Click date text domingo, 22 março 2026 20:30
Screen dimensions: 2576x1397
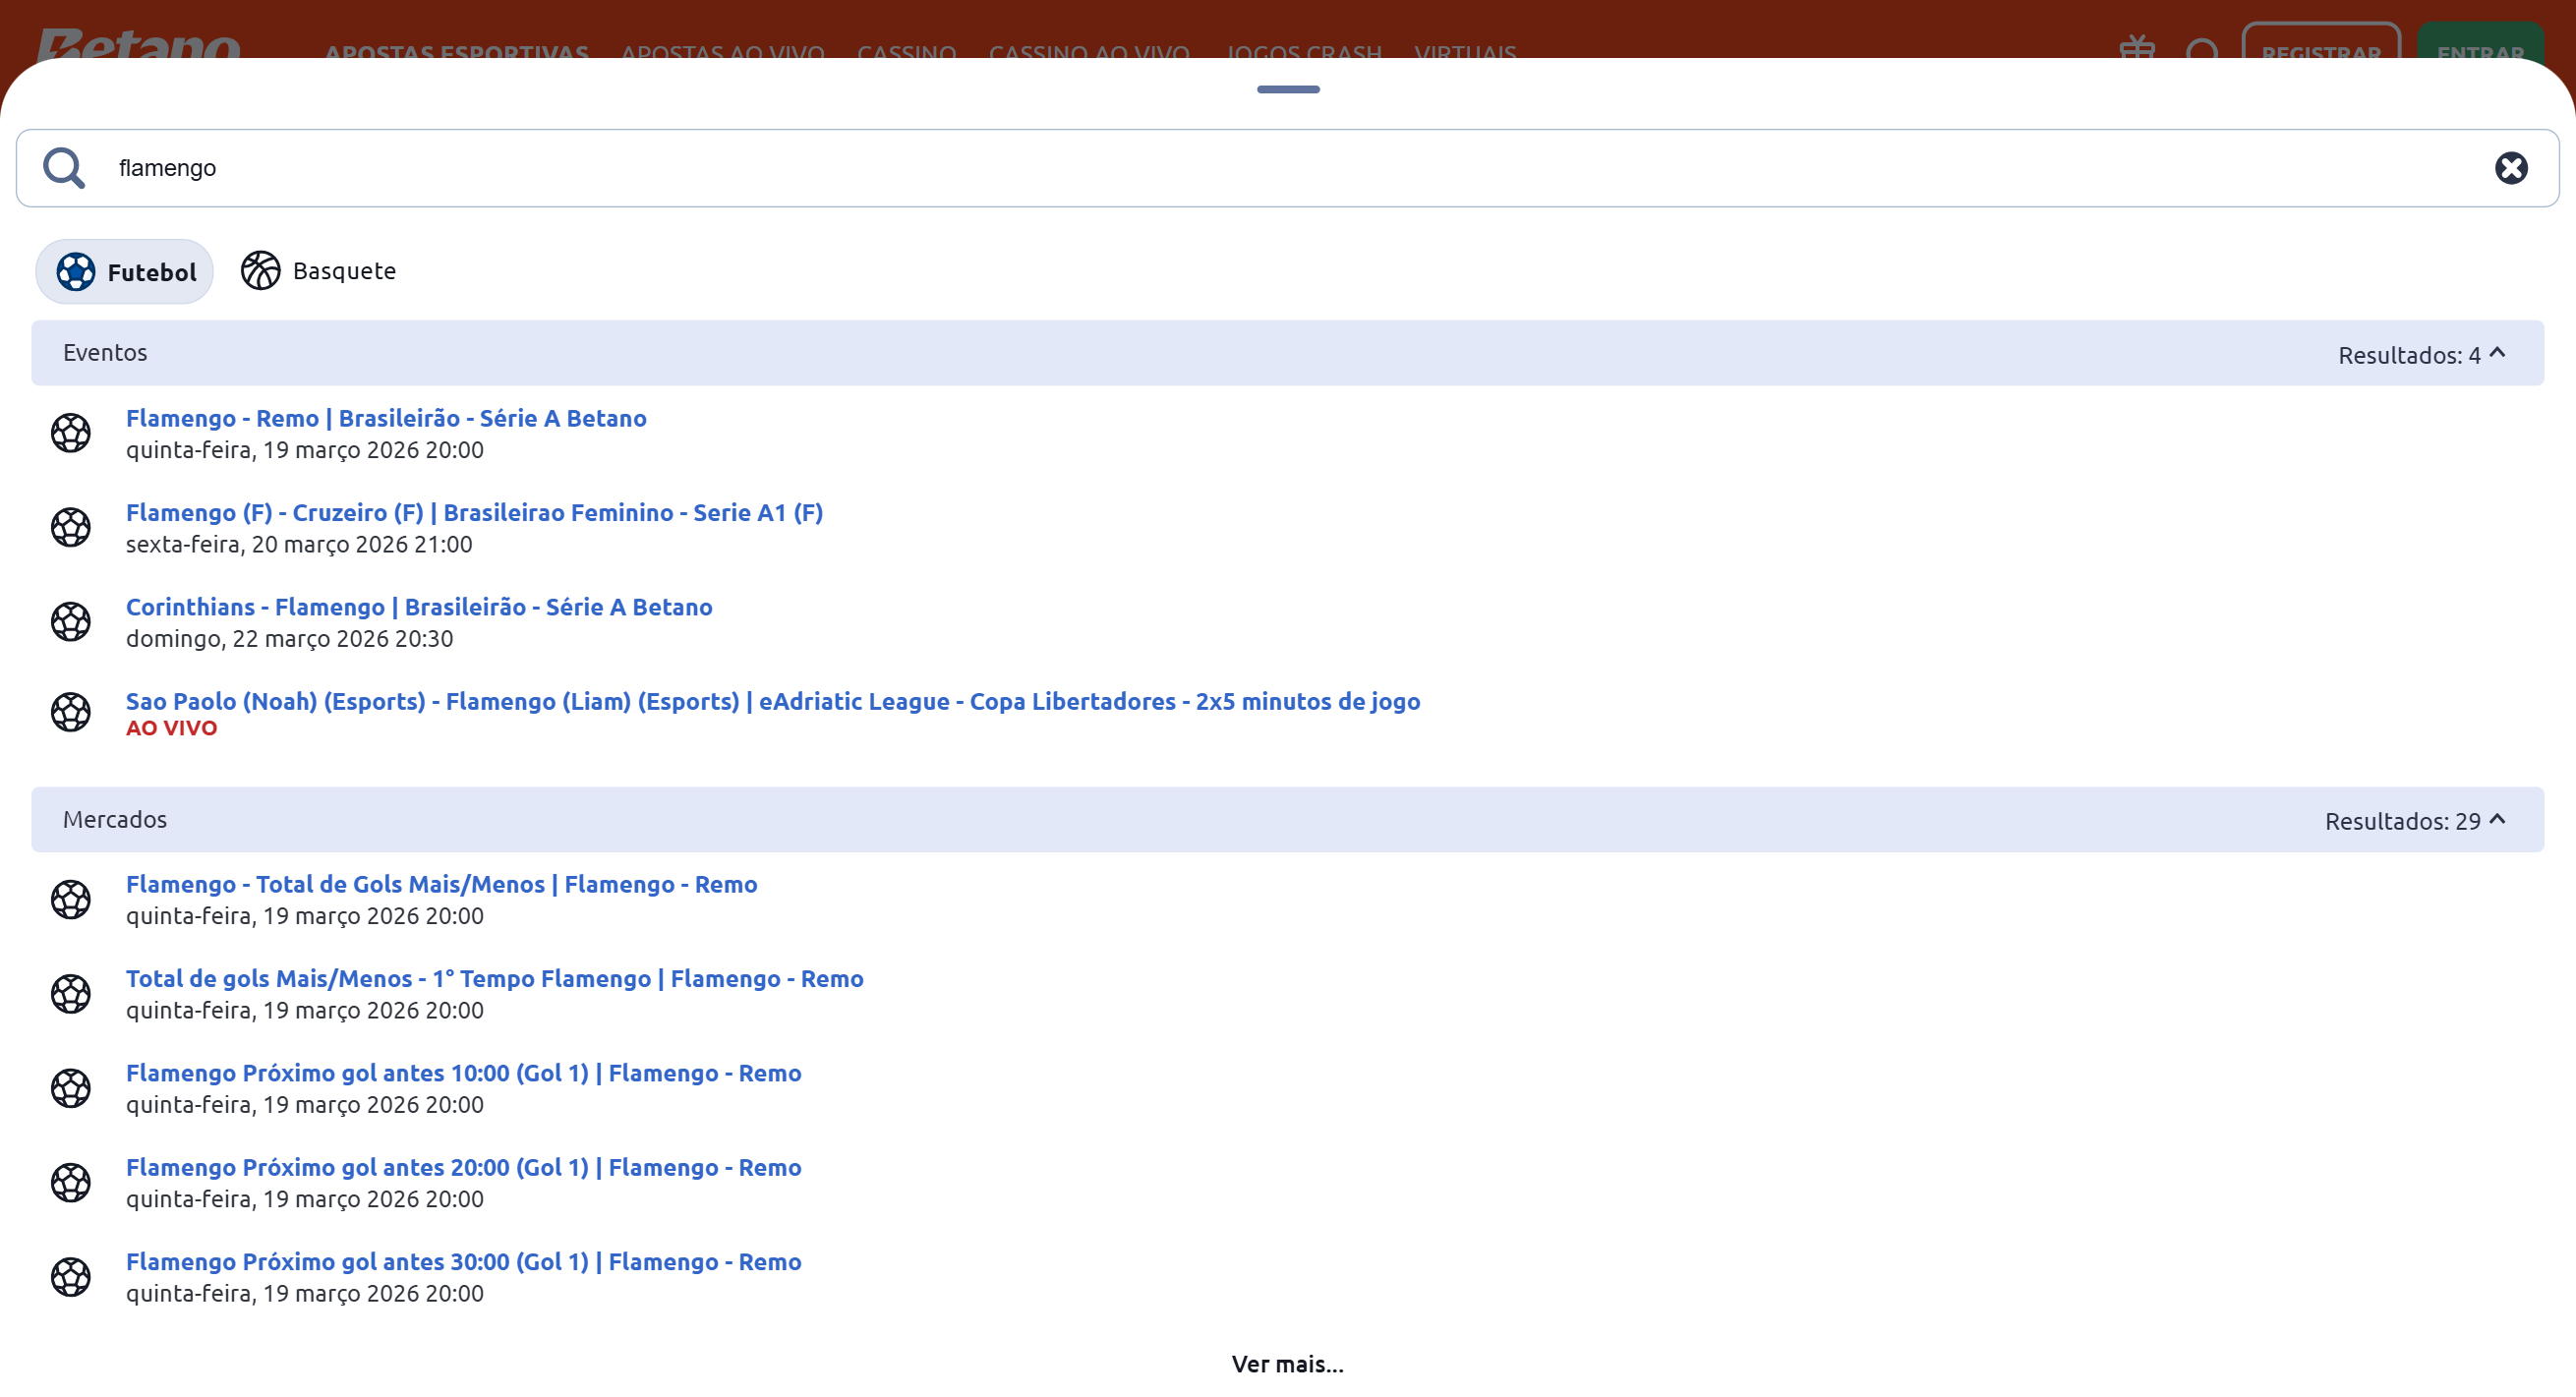[289, 638]
